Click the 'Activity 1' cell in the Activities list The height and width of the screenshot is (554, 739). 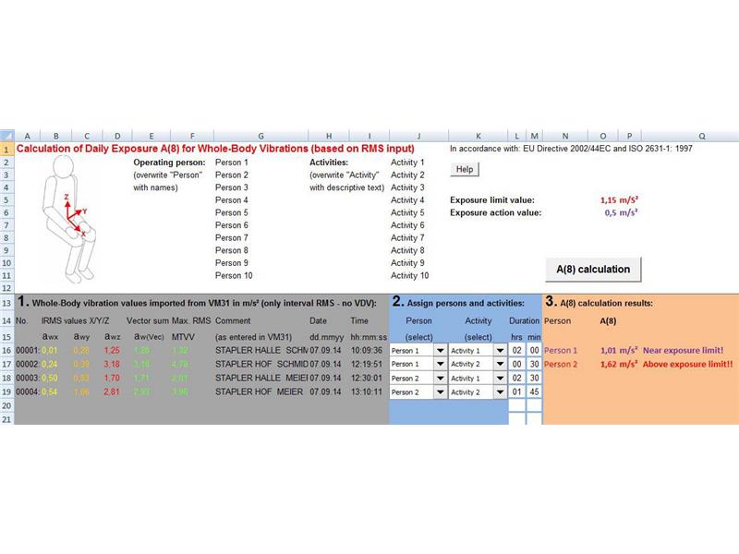(407, 163)
